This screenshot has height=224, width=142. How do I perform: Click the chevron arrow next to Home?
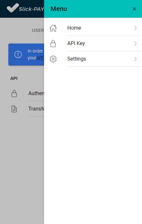[x=136, y=28]
